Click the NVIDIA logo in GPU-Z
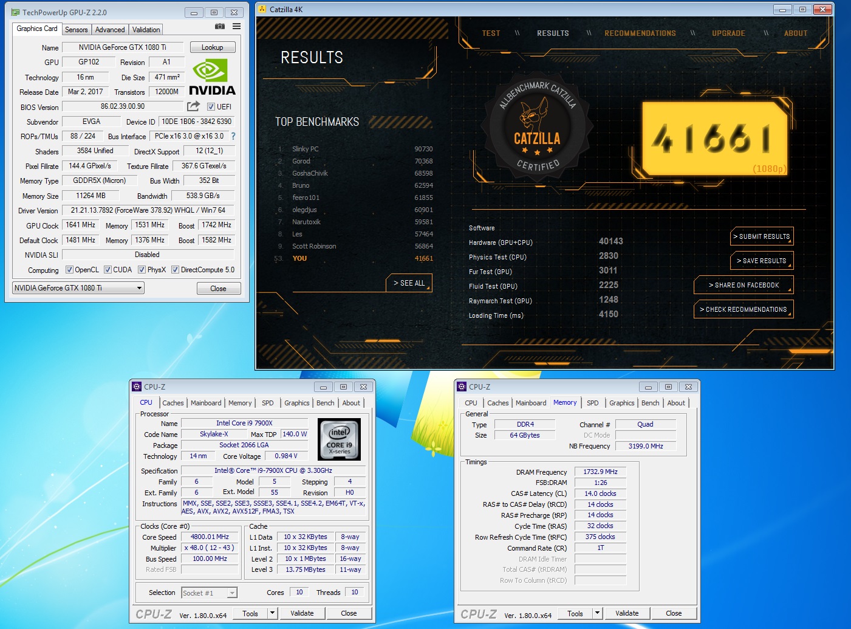851x629 pixels. (x=212, y=78)
